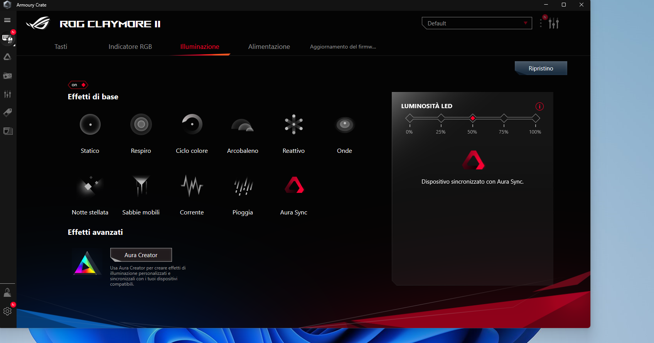Launch the Aura Creator button
This screenshot has height=343, width=654.
click(141, 255)
